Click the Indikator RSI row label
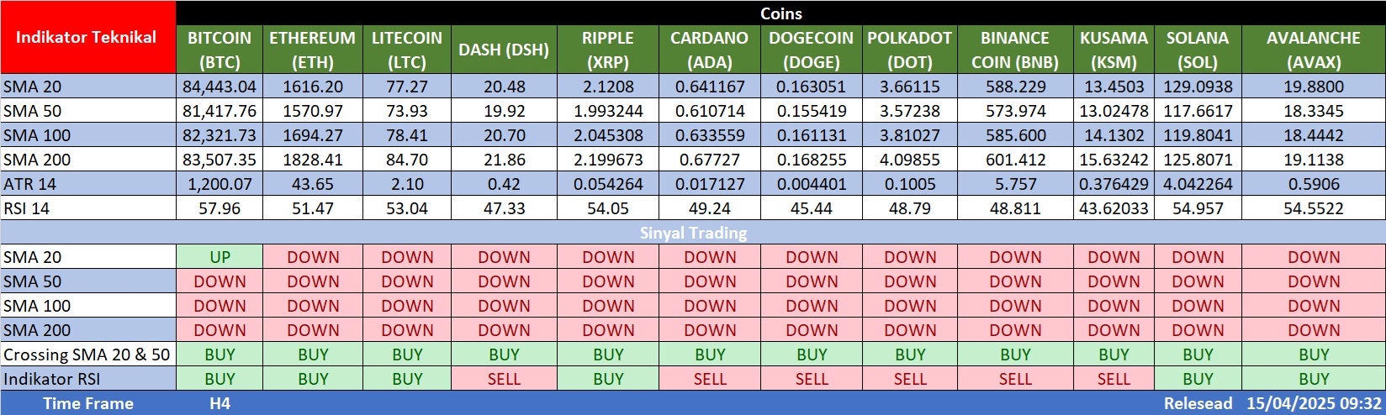This screenshot has width=1386, height=415. (x=51, y=379)
